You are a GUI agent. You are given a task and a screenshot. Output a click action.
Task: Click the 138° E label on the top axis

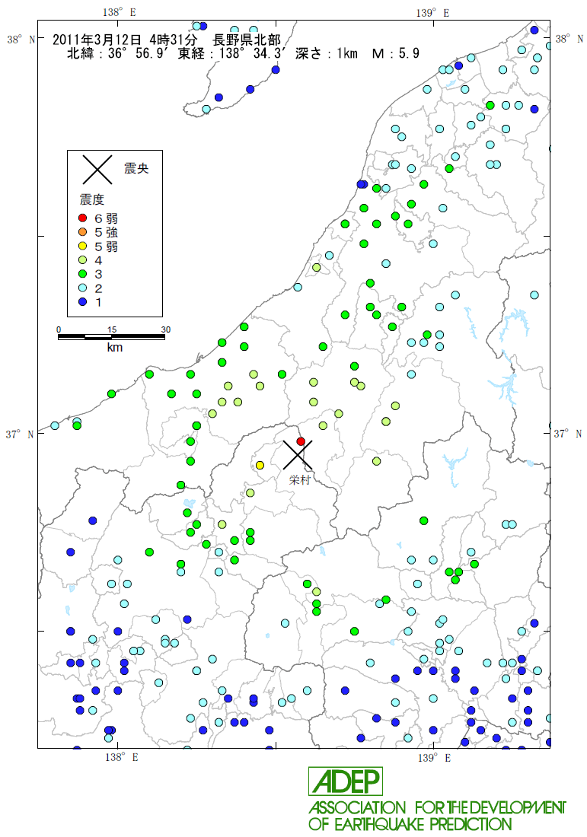pyautogui.click(x=119, y=11)
